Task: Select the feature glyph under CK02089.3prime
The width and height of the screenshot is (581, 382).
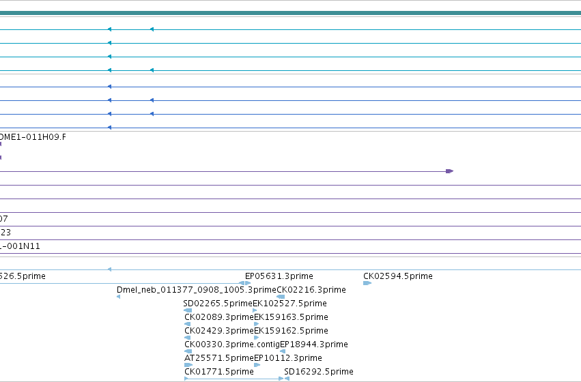Action: pos(187,324)
